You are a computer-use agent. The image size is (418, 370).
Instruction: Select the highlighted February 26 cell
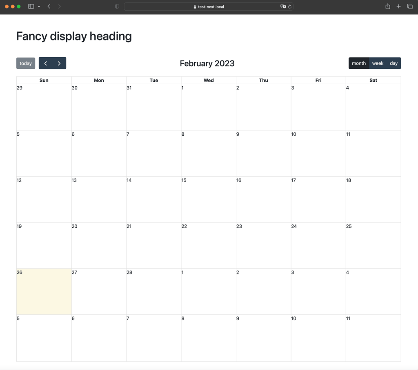(44, 292)
